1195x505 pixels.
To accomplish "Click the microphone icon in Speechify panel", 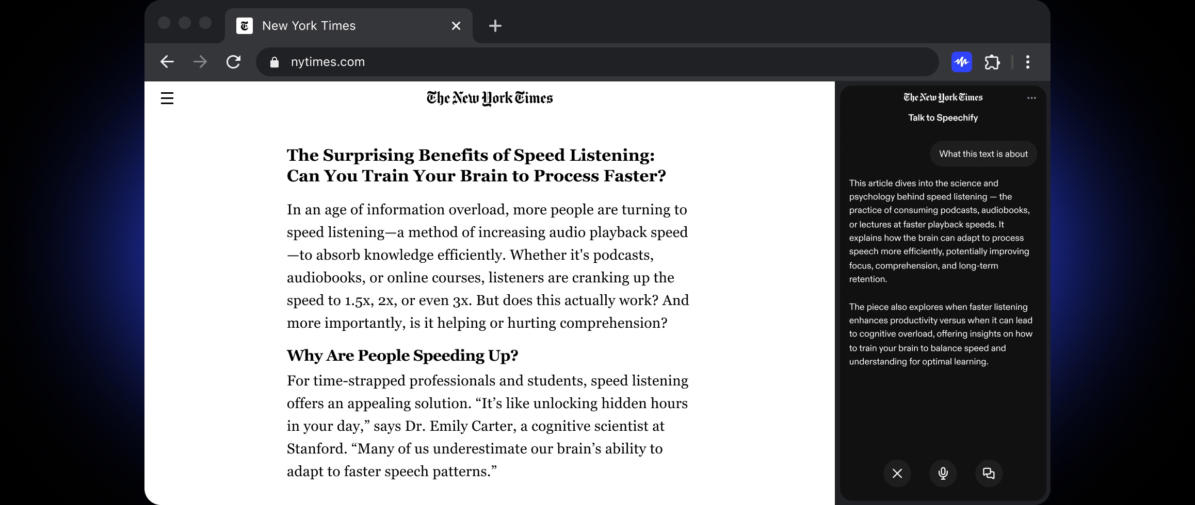I will (x=943, y=473).
